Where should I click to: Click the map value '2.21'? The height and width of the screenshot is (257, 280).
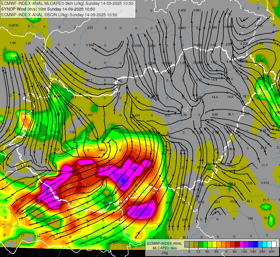tap(90, 28)
